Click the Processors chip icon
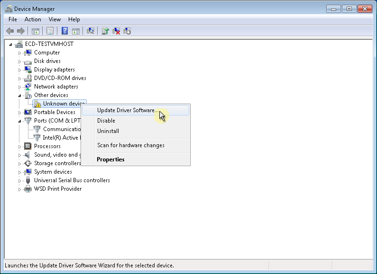The height and width of the screenshot is (274, 377). 28,146
